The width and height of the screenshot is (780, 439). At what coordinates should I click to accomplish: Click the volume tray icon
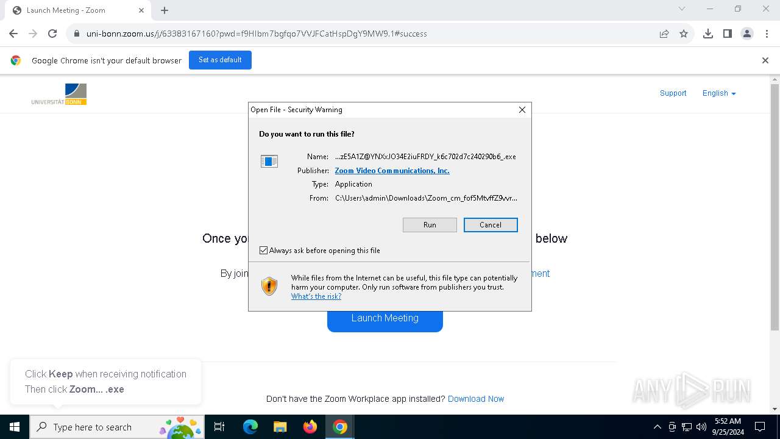[x=701, y=427]
